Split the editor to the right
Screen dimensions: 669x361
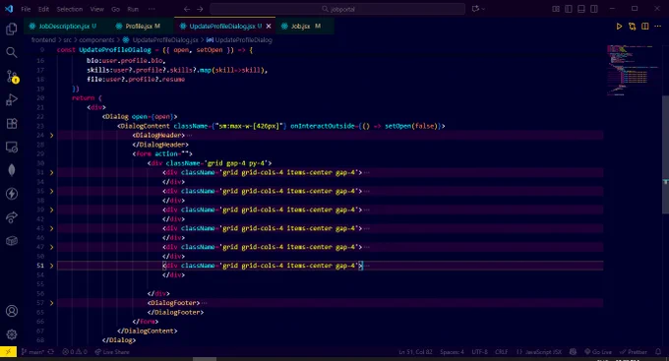pos(645,27)
